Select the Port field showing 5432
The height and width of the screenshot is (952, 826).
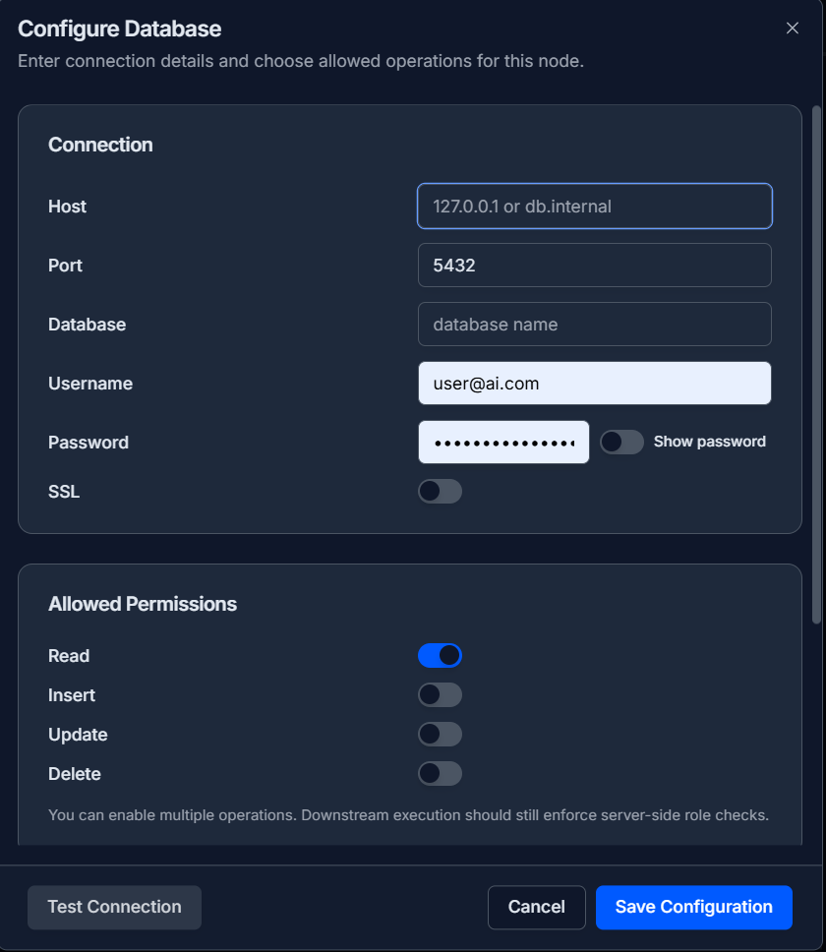coord(594,265)
